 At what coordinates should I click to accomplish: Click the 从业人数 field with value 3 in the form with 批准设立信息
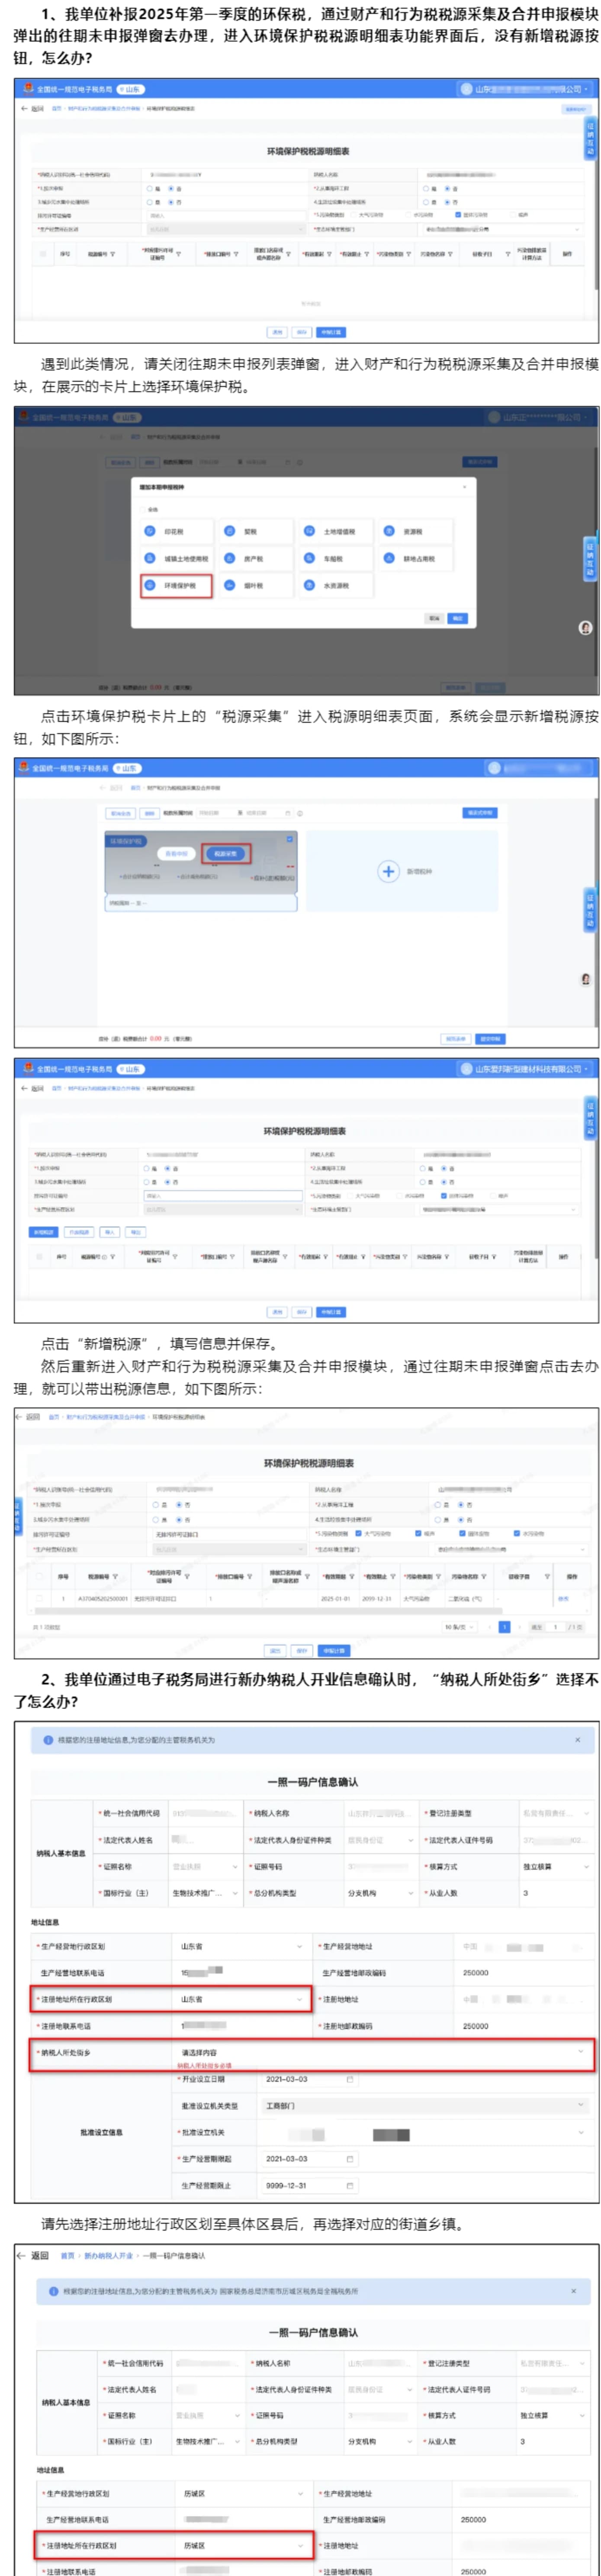tap(555, 1893)
